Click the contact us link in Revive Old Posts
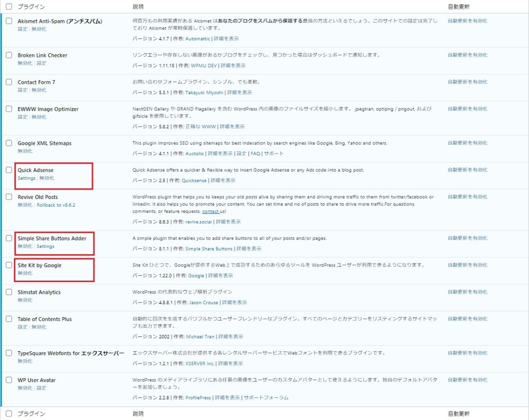Viewport: 529px width, 420px height. pos(211,211)
